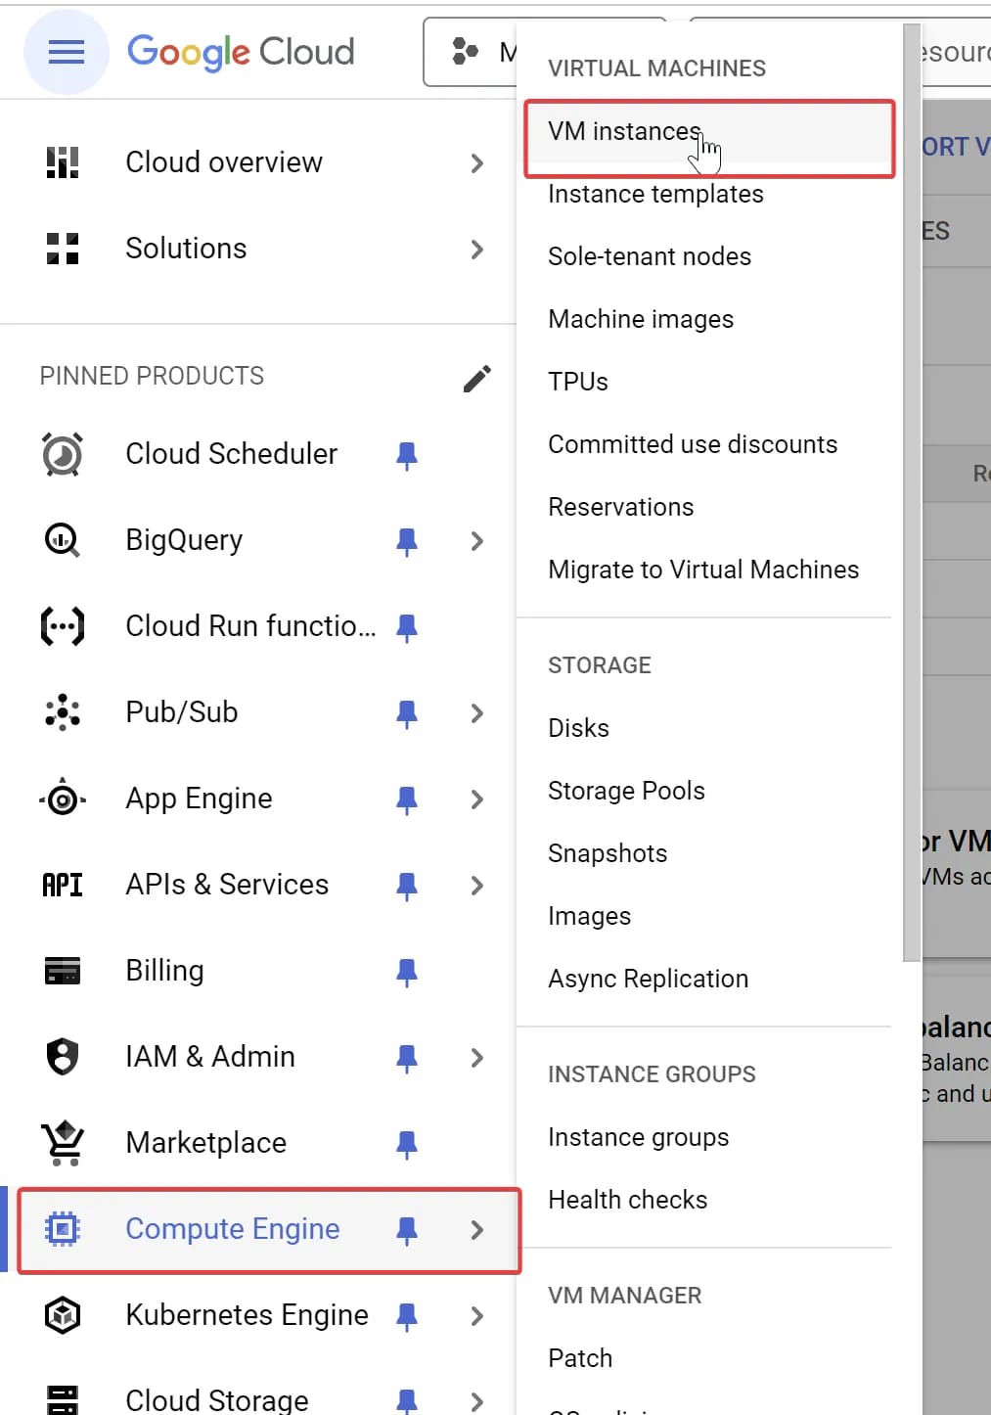991x1415 pixels.
Task: Expand the Cloud overview submenu arrow
Action: pos(477,162)
